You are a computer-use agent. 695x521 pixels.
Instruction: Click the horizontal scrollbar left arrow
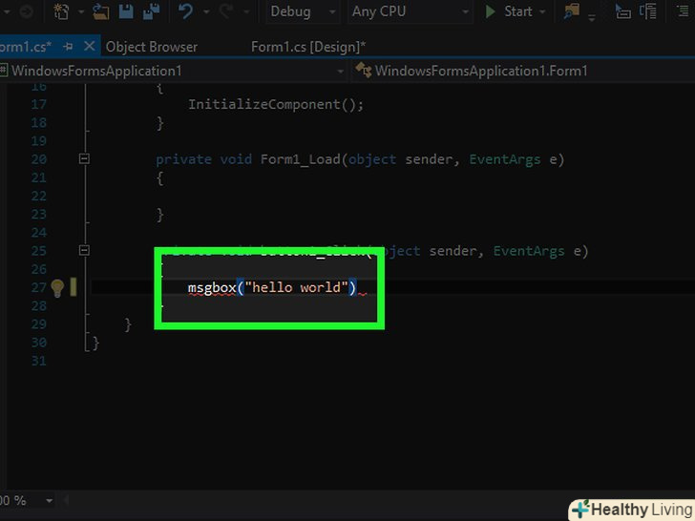point(67,501)
